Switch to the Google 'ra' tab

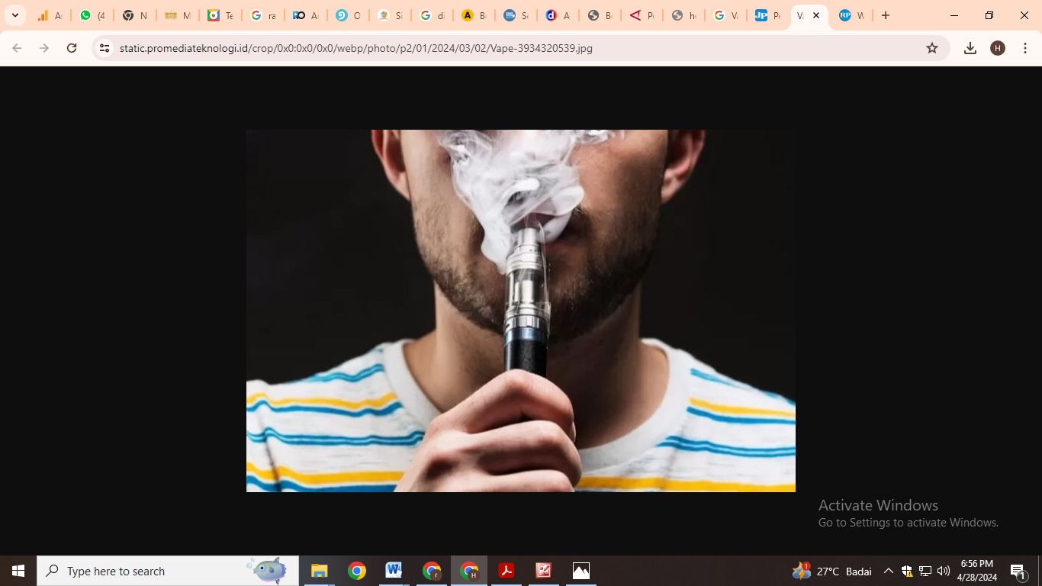pos(263,15)
